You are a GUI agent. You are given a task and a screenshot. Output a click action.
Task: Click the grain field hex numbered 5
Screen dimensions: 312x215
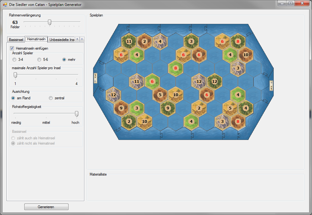pyautogui.click(x=230, y=108)
